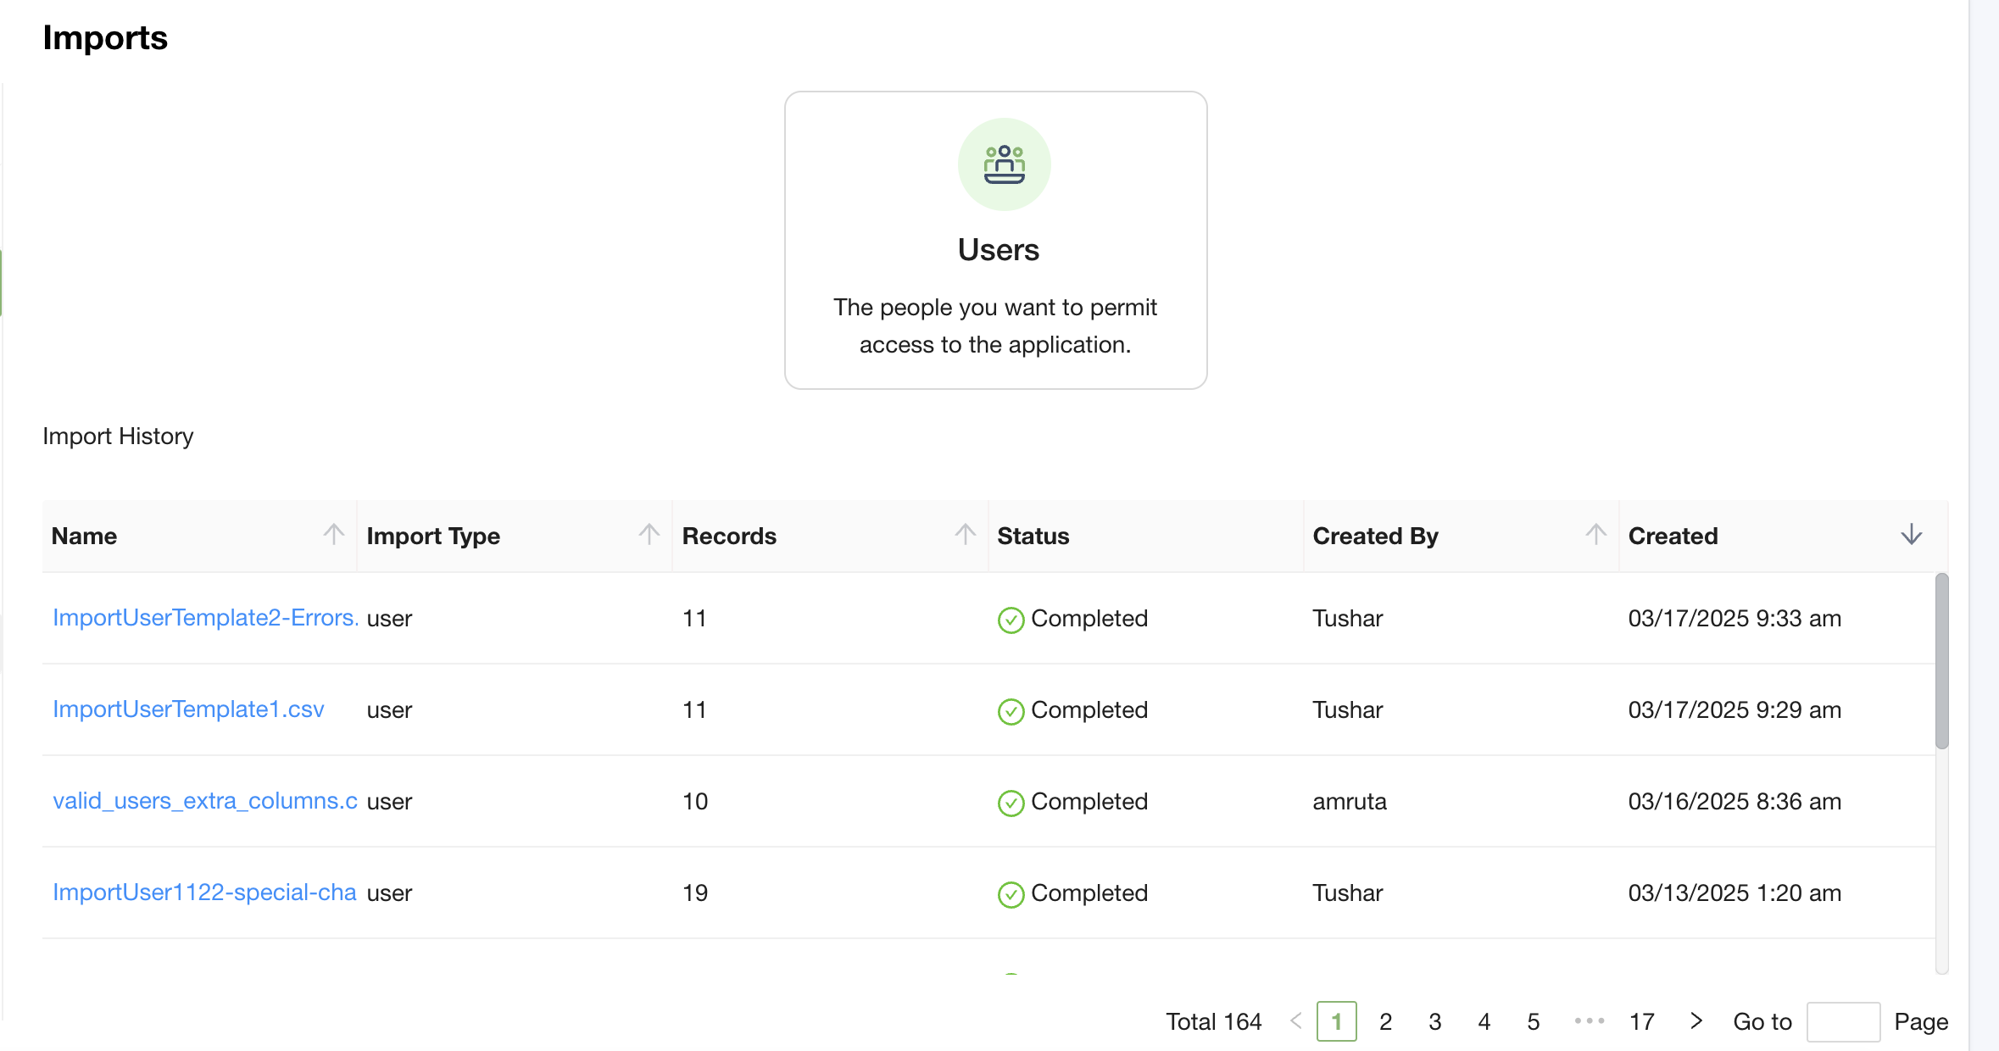
Task: Sort table by Name column arrow
Action: 334,534
